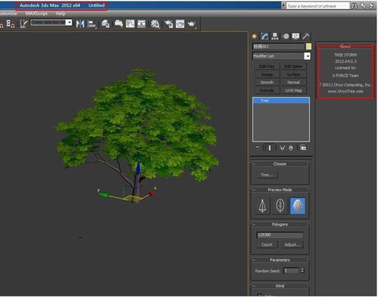Image resolution: width=378 pixels, height=298 pixels.
Task: Open the Motion panel icon
Action: pos(286,36)
